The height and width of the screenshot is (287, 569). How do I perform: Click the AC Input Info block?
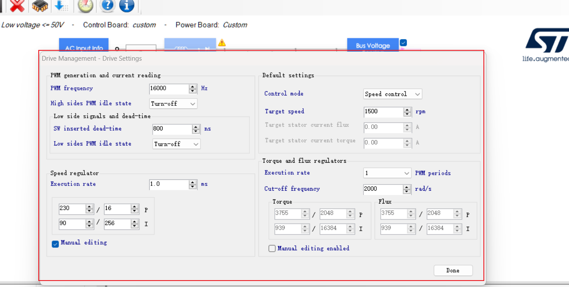tap(84, 45)
